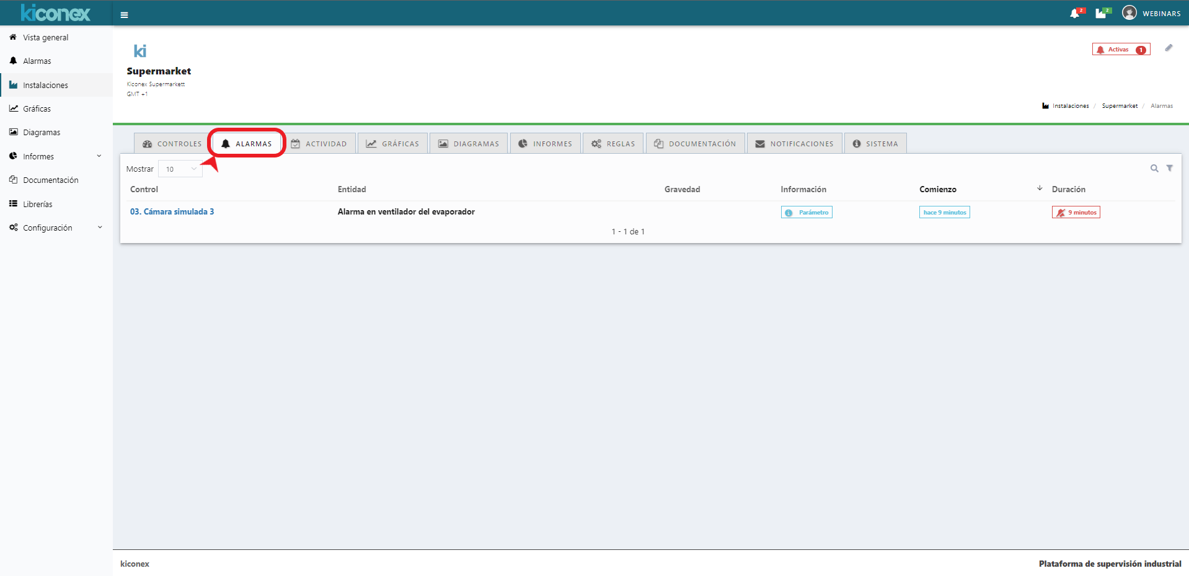Open the table search magnifier icon
The width and height of the screenshot is (1189, 576).
click(1154, 168)
